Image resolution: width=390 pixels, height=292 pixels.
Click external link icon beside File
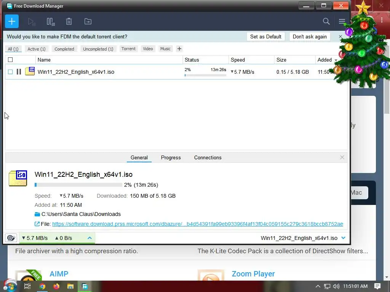(x=37, y=224)
